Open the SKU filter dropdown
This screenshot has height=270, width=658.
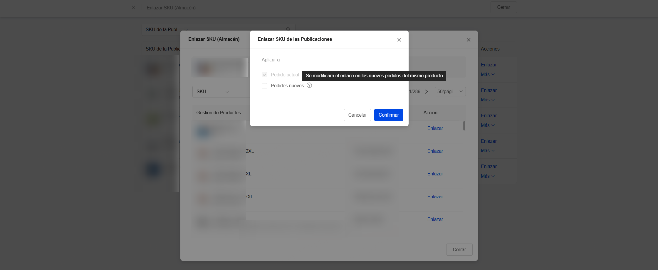point(212,92)
